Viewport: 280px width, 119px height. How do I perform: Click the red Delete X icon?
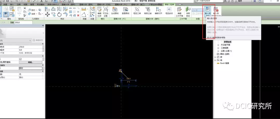[78, 15]
